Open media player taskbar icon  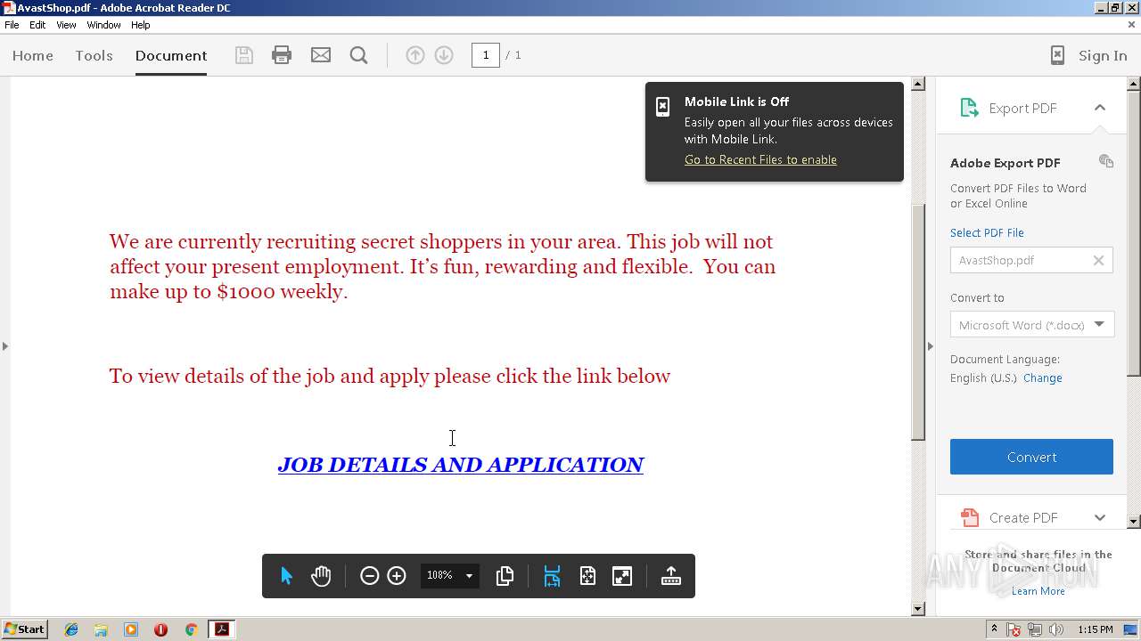[131, 629]
